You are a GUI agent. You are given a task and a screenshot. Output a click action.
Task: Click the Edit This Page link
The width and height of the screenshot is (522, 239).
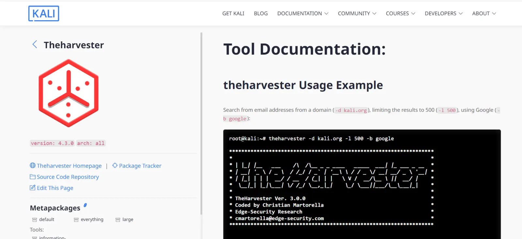pos(55,188)
